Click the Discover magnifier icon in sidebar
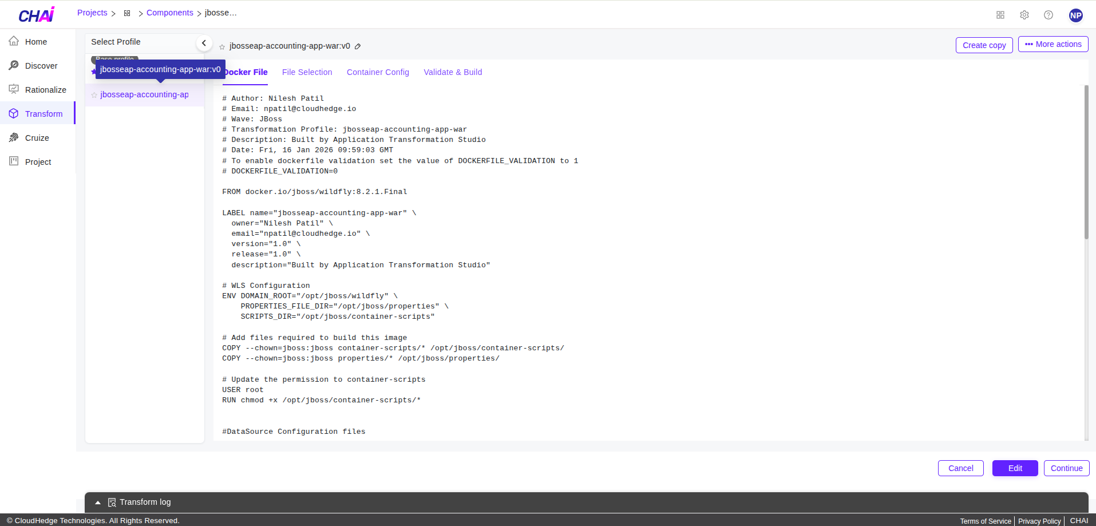The height and width of the screenshot is (526, 1096). (14, 65)
